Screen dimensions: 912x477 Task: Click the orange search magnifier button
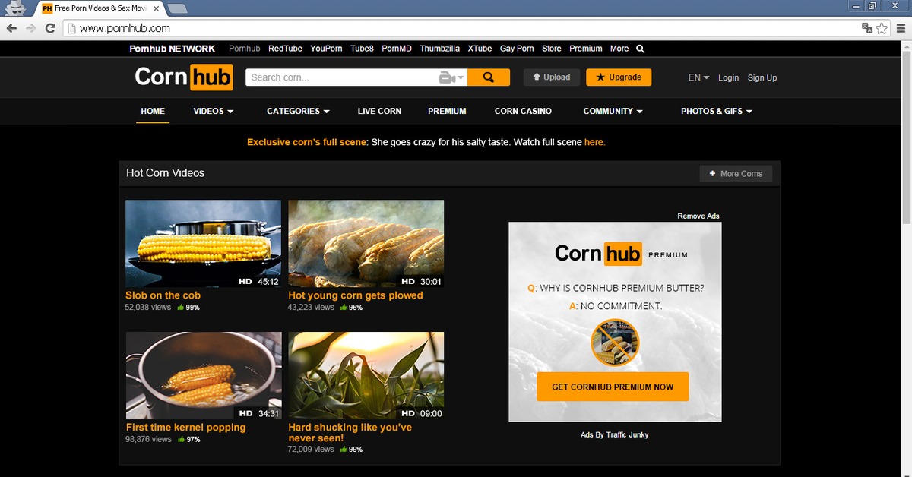coord(488,77)
